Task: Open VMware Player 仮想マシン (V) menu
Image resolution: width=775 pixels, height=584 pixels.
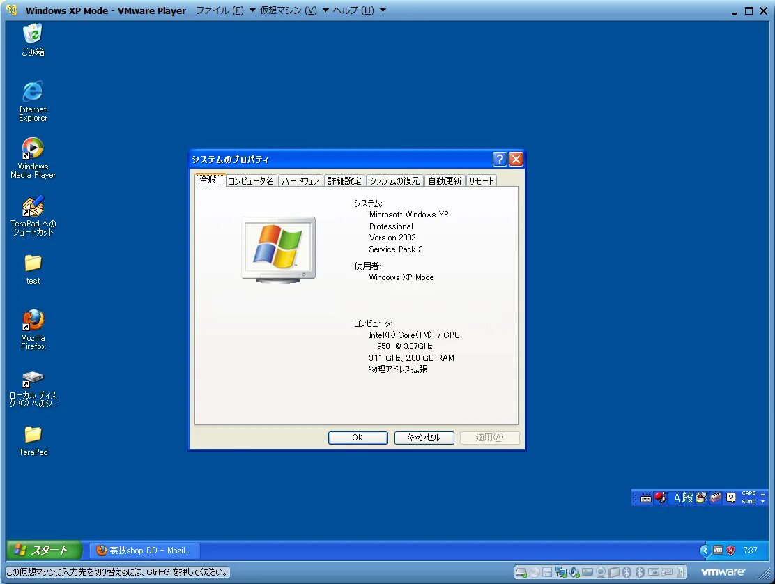Action: tap(288, 10)
